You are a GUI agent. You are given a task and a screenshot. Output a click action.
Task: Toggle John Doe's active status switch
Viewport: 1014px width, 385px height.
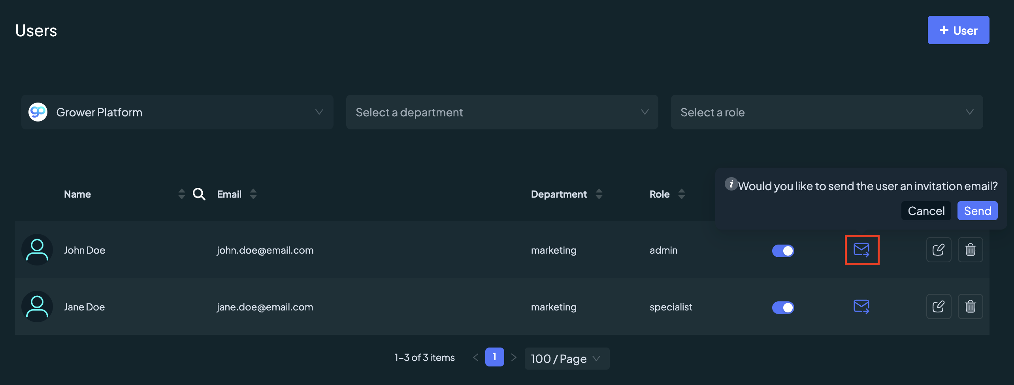(783, 250)
